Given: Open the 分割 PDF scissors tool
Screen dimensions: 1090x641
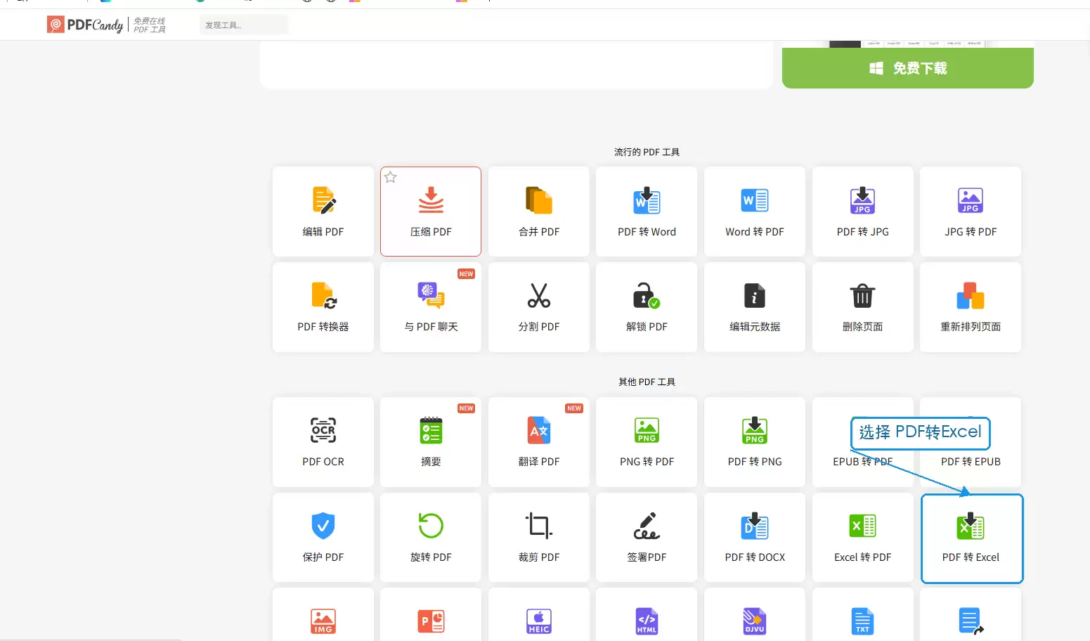Looking at the screenshot, I should pos(539,307).
